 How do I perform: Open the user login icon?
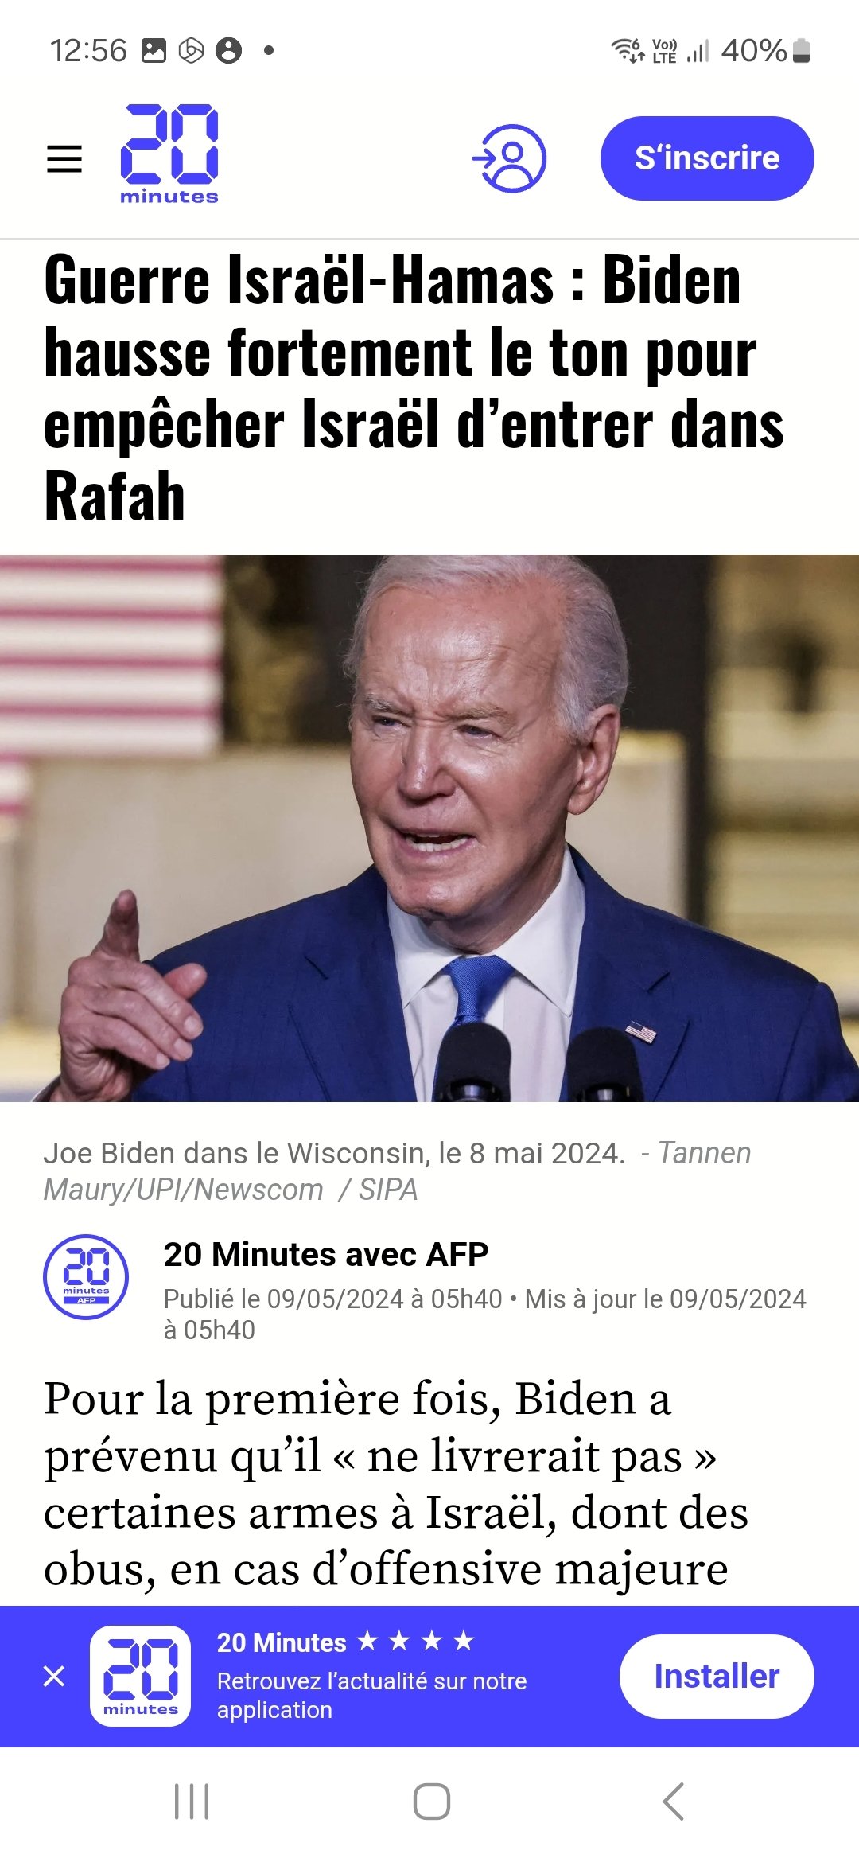[509, 158]
